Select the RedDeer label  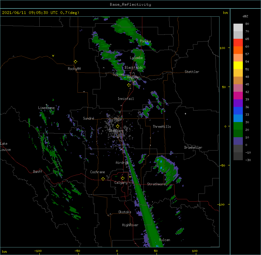pos(134,77)
